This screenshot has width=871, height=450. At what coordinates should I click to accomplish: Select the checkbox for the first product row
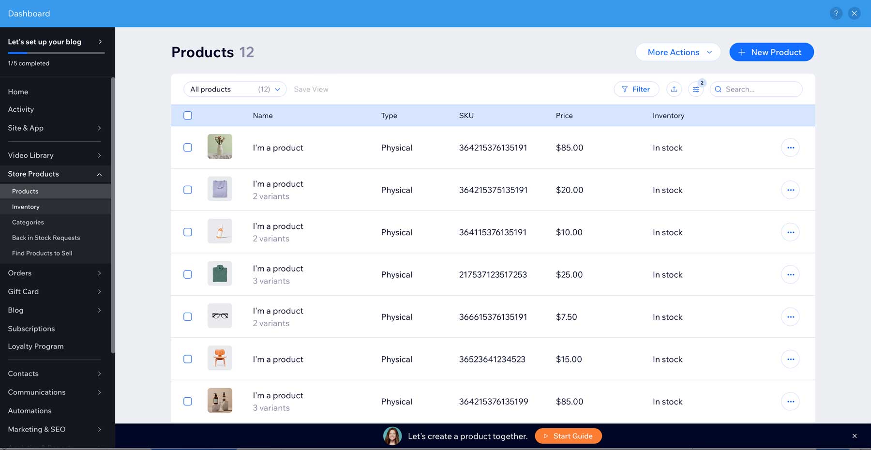(x=188, y=148)
